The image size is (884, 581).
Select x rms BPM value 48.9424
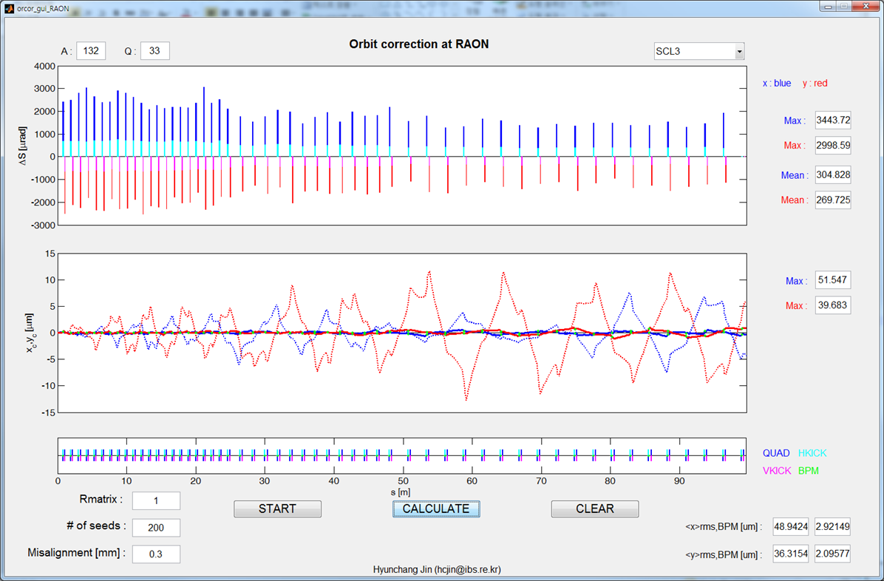point(791,527)
